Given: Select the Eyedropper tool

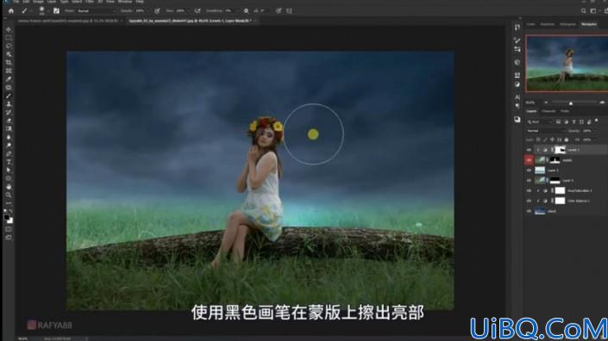Looking at the screenshot, I should pyautogui.click(x=9, y=79).
